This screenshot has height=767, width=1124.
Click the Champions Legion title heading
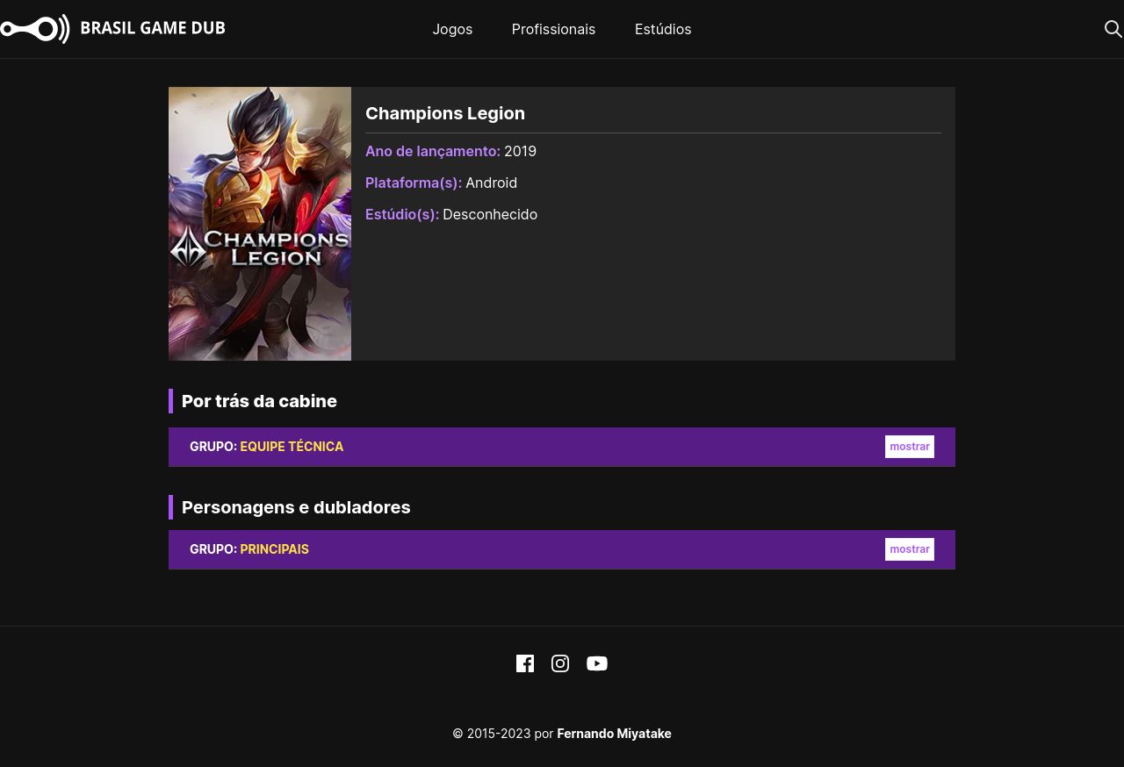click(445, 113)
